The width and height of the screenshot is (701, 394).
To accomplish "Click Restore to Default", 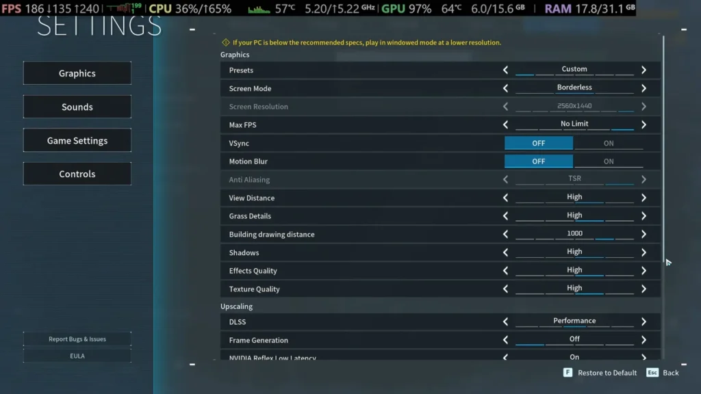I will 607,373.
